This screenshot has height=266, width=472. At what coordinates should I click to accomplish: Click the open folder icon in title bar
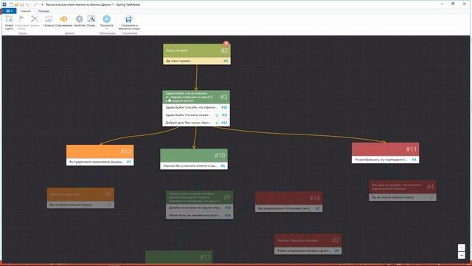tap(16, 4)
